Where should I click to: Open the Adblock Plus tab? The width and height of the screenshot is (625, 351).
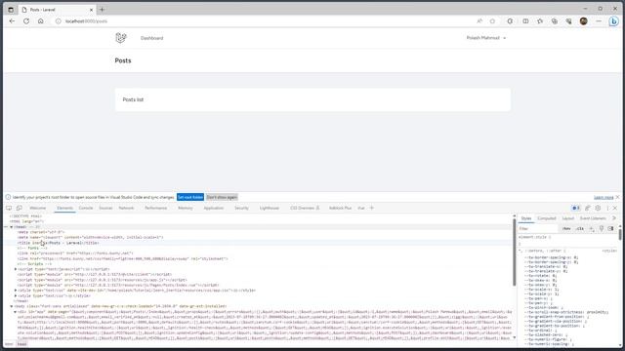340,208
